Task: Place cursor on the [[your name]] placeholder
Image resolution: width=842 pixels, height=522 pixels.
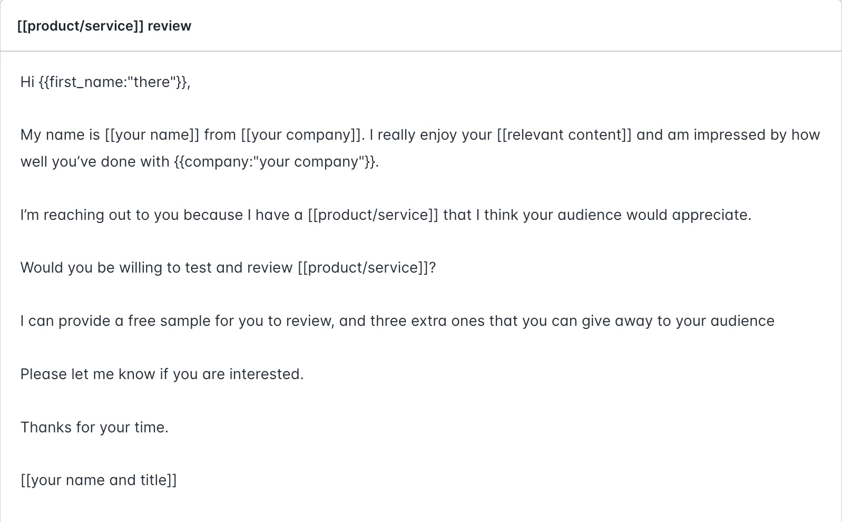Action: [x=152, y=135]
